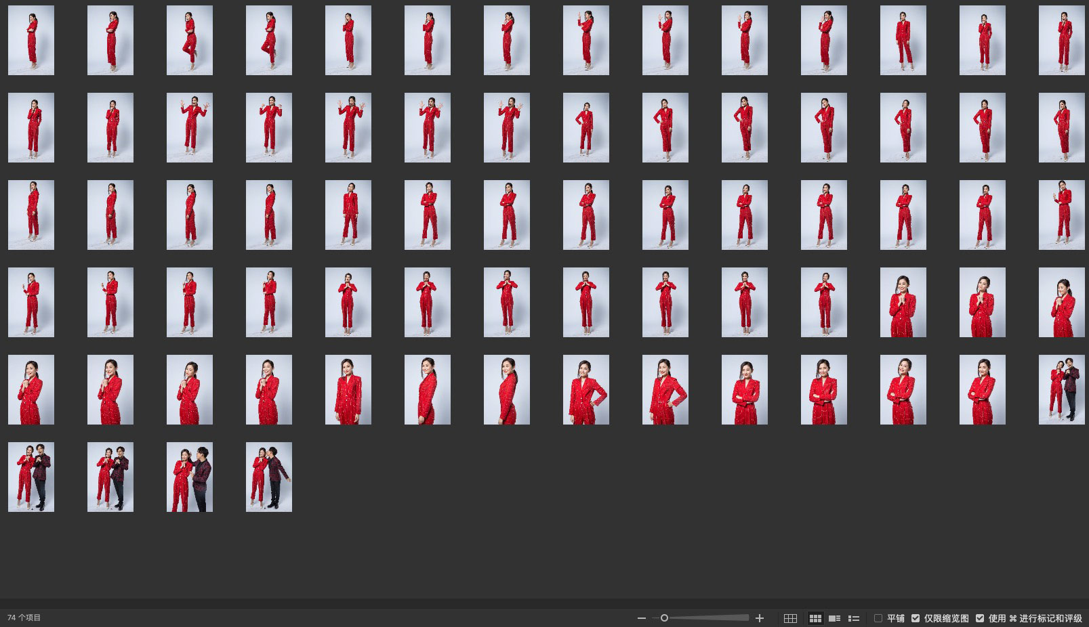Select the first photo in the top row
The width and height of the screenshot is (1089, 627).
click(31, 41)
